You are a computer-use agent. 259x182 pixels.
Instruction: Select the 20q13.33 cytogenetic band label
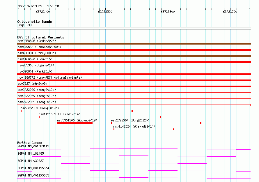24,25
